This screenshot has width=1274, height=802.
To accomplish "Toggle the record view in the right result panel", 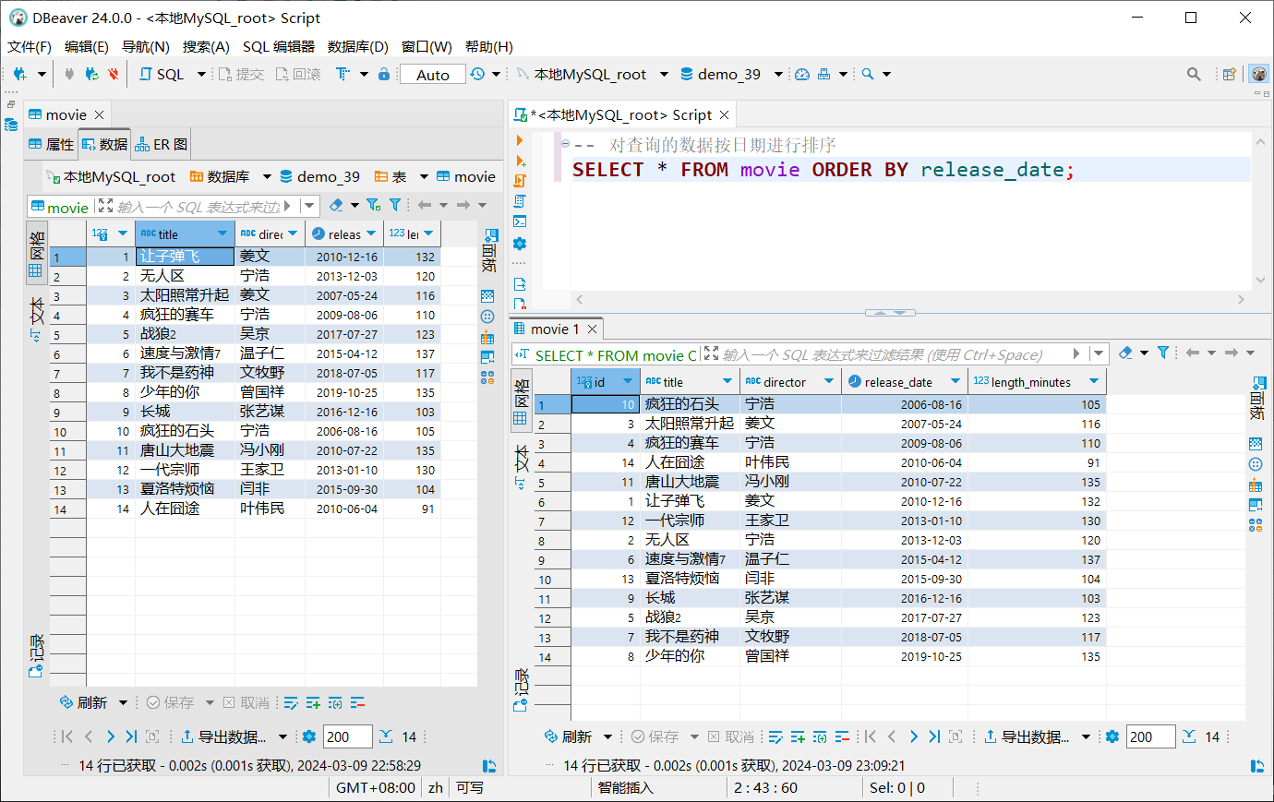I will click(x=521, y=689).
